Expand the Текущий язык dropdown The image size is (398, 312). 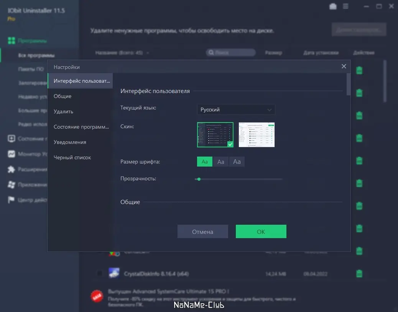[236, 110]
